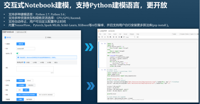
Task: Insert a cell below with plus icon
Action: click(102, 37)
